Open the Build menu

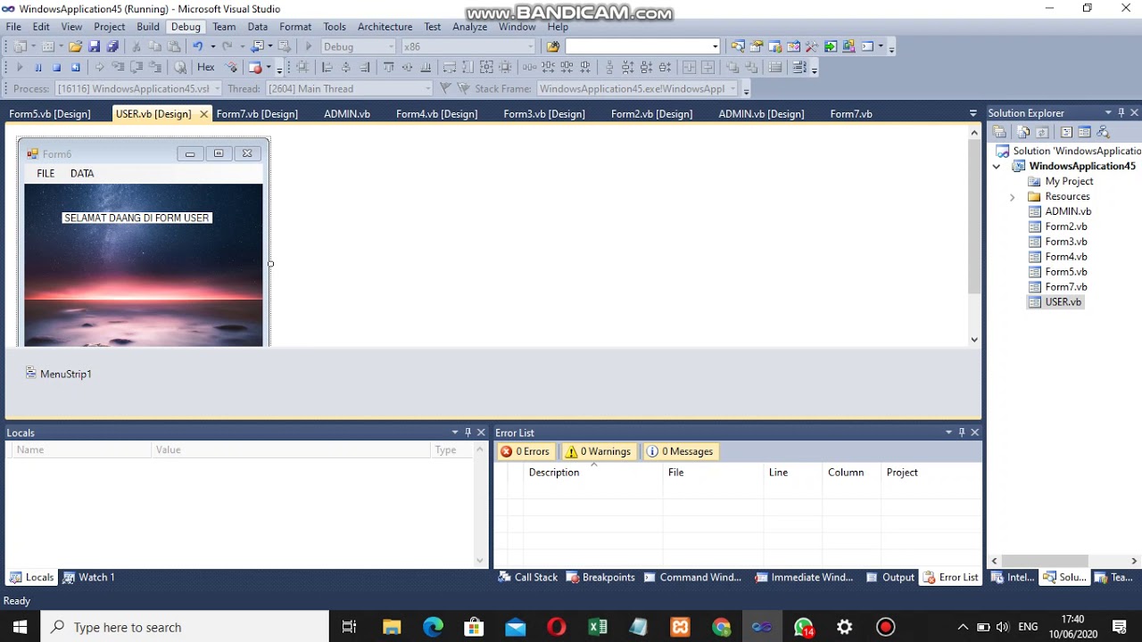point(148,27)
